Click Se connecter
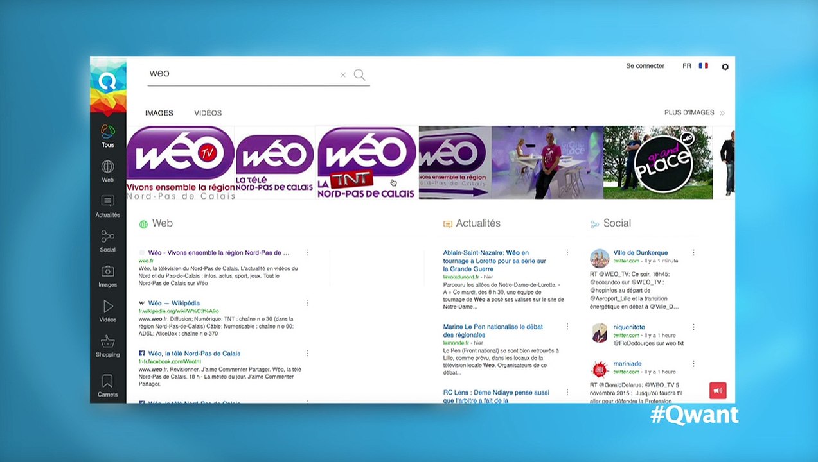The image size is (818, 462). 645,66
